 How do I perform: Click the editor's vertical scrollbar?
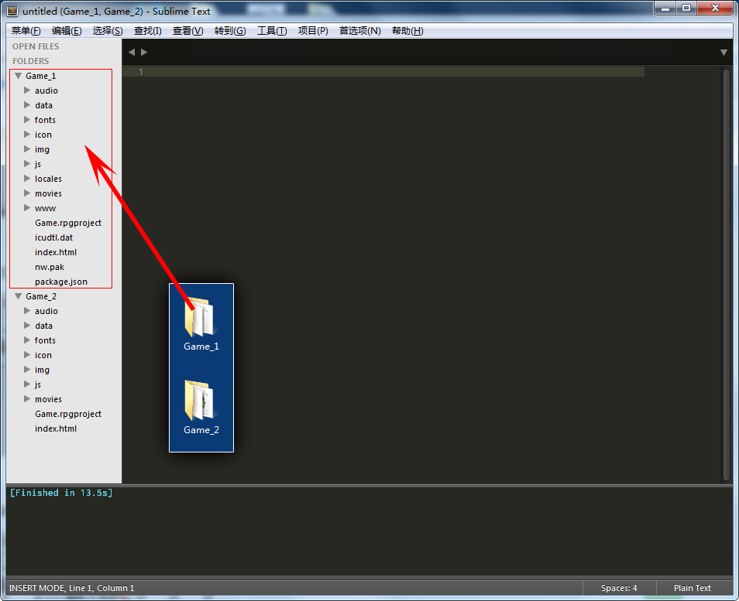(x=727, y=275)
